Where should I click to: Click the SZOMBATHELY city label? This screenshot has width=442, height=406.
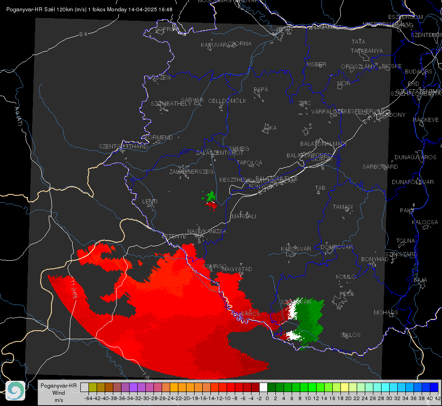point(171,104)
